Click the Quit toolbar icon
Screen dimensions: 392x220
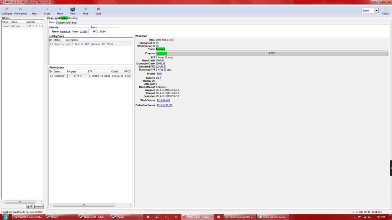tap(98, 11)
